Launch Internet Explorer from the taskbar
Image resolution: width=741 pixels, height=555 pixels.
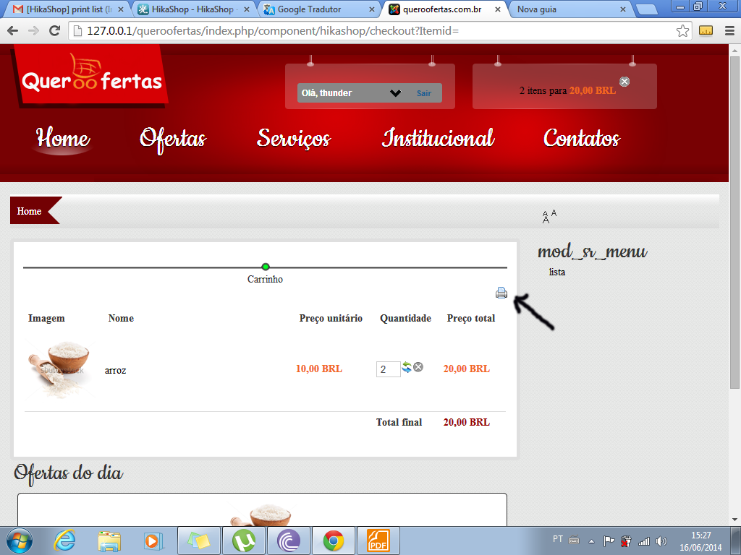(64, 541)
